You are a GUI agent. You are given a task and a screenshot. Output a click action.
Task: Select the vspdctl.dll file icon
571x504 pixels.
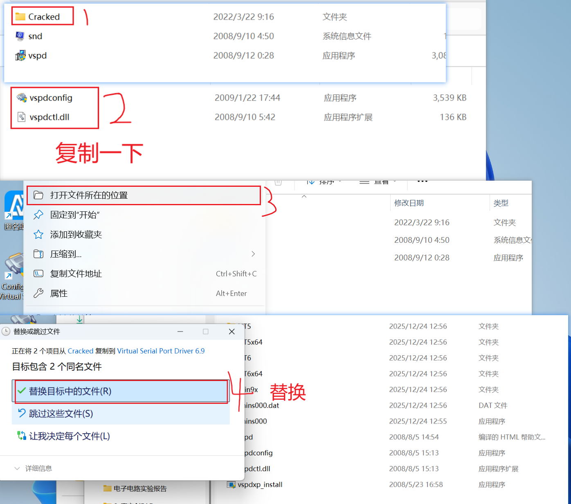point(22,117)
